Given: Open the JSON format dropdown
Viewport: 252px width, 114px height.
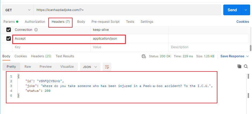Looking at the screenshot, I should tap(90, 67).
